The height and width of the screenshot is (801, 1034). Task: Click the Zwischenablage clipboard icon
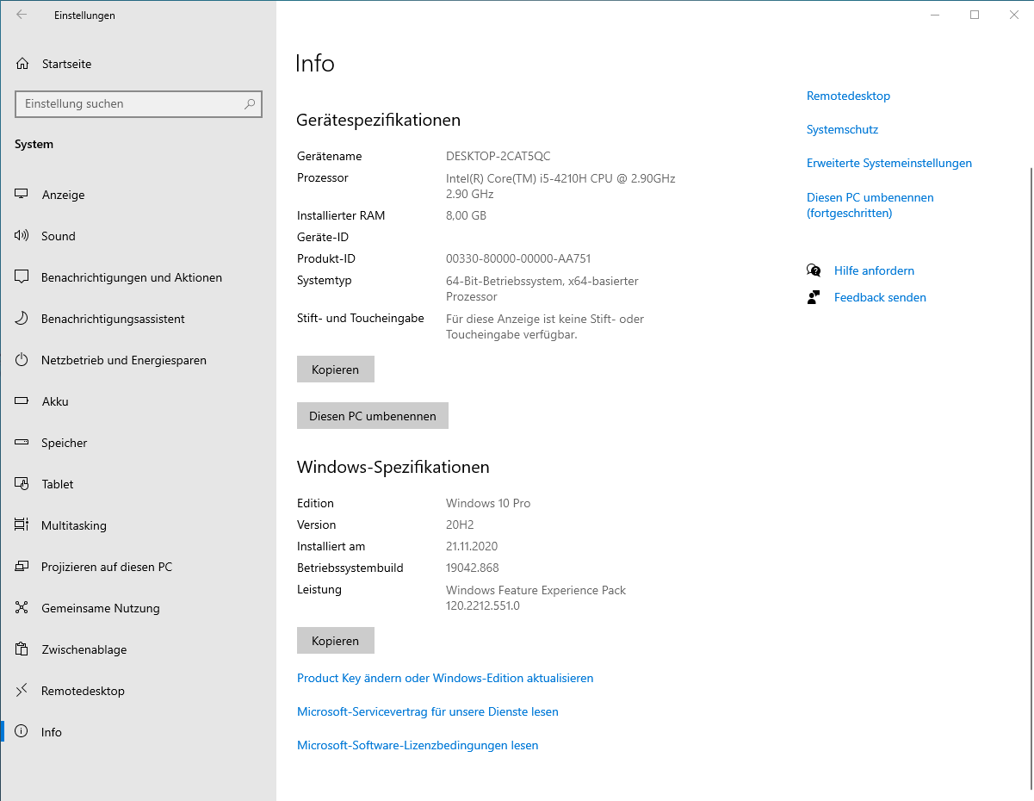(x=22, y=649)
